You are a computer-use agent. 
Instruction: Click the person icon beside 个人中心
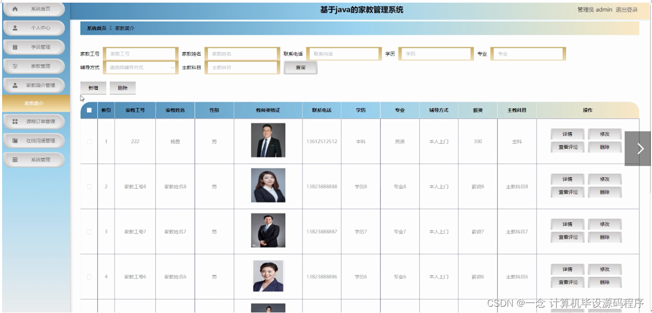click(15, 28)
